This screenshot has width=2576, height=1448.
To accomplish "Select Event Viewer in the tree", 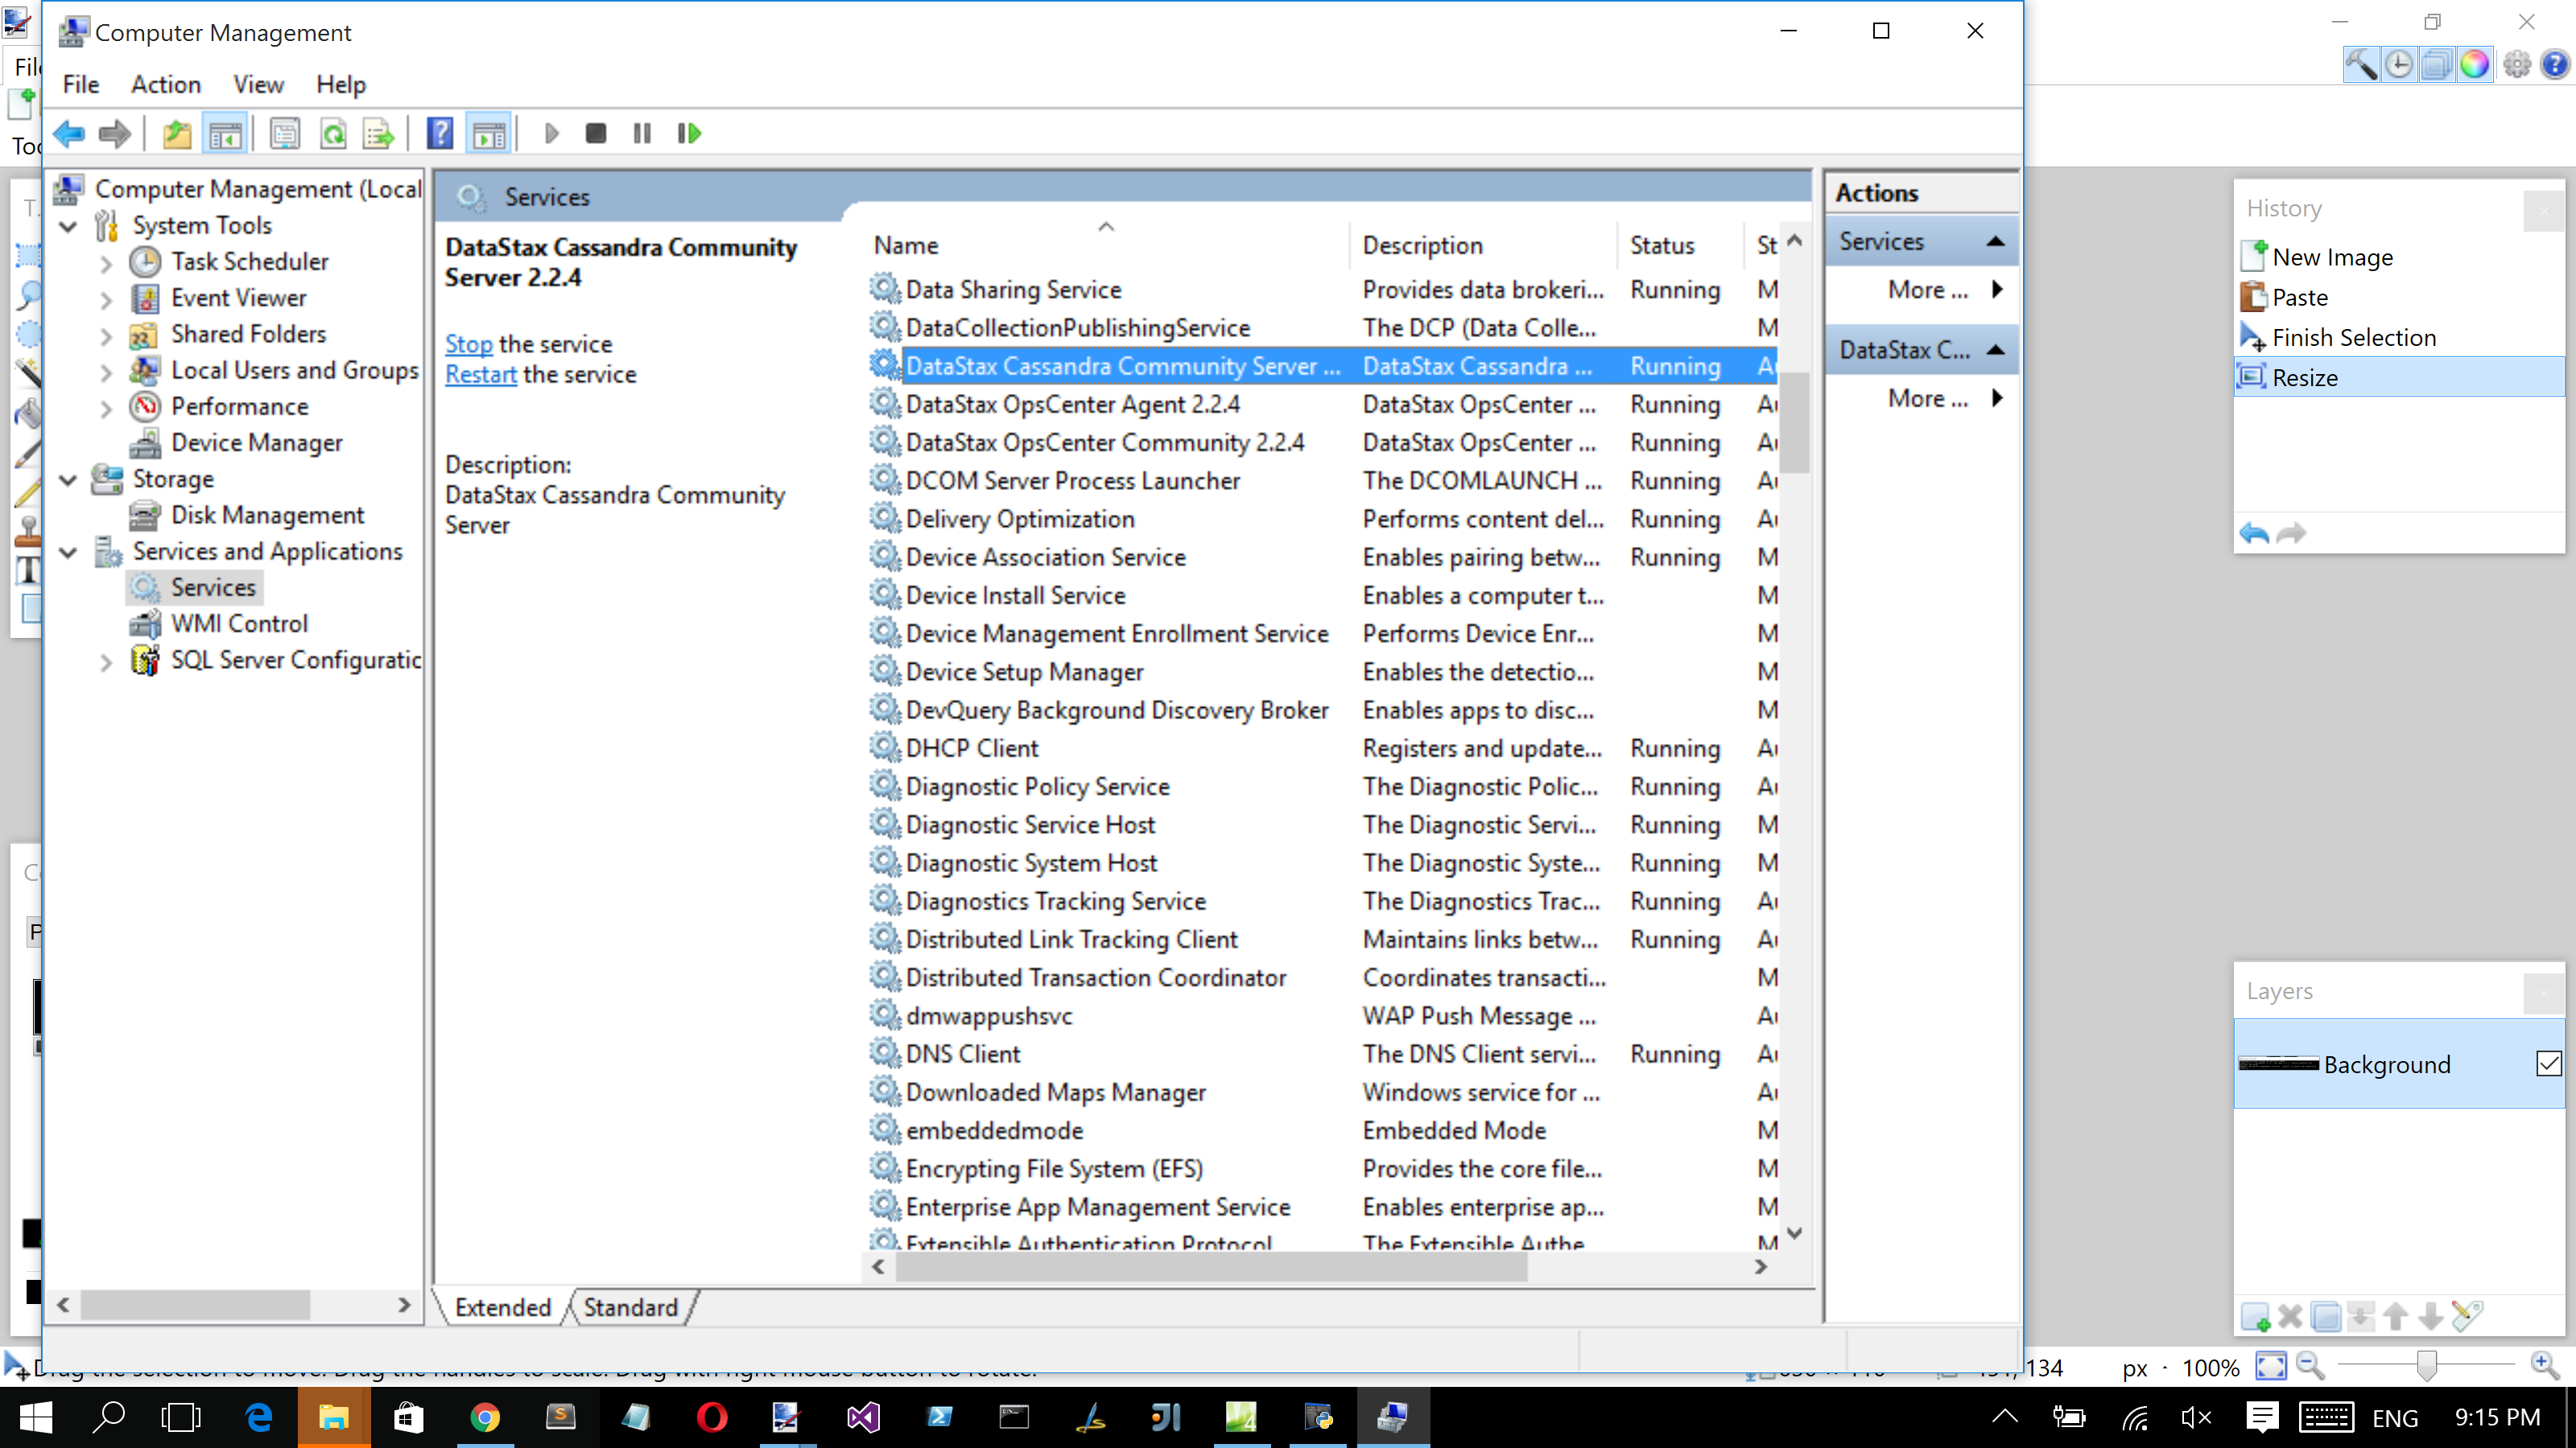I will pos(238,298).
